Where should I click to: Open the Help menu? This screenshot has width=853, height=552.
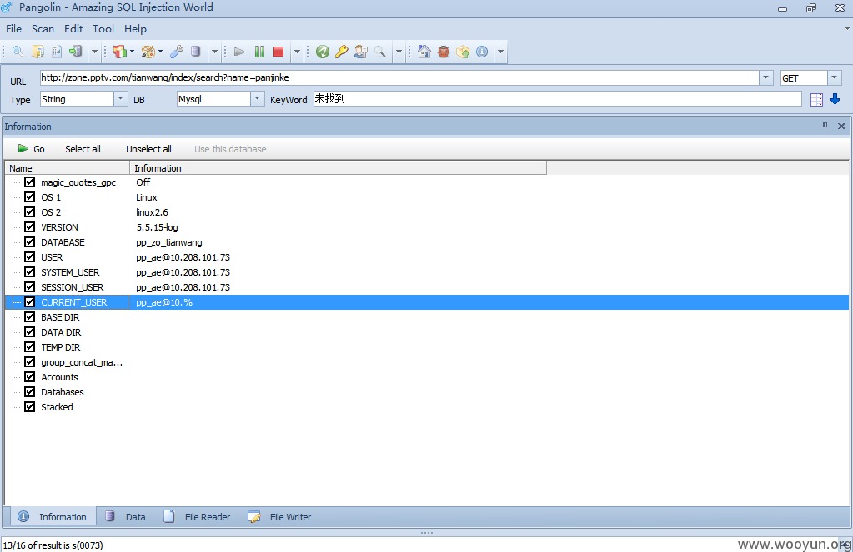[135, 29]
